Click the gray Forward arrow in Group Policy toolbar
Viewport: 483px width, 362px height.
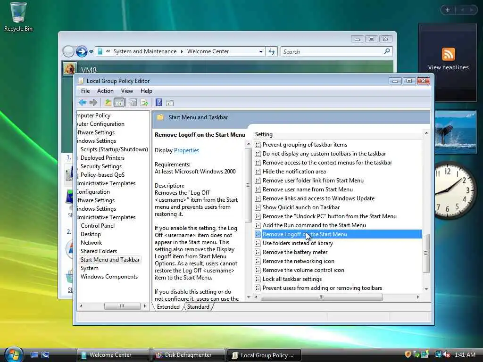point(93,102)
